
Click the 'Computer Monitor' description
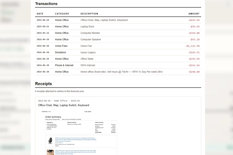tap(90, 33)
